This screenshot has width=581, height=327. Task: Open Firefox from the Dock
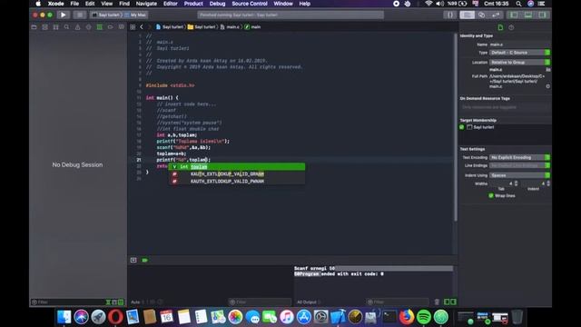coord(407,317)
